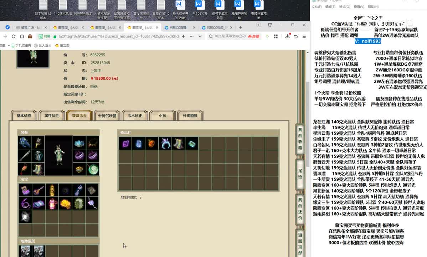Image resolution: width=427 pixels, height=257 pixels.
Task: Click the gold ring equipment icon
Action: pyautogui.click(x=79, y=169)
